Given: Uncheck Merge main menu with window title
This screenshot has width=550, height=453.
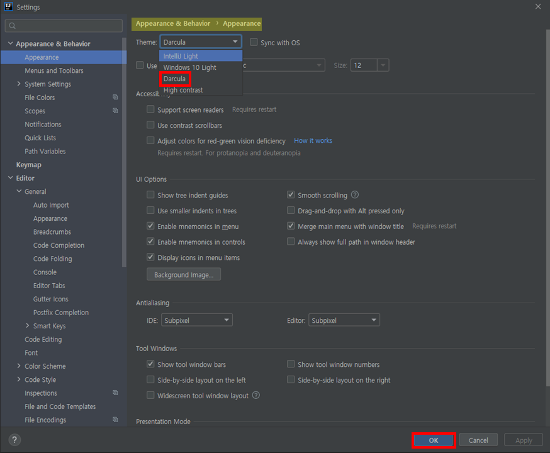Looking at the screenshot, I should [291, 226].
